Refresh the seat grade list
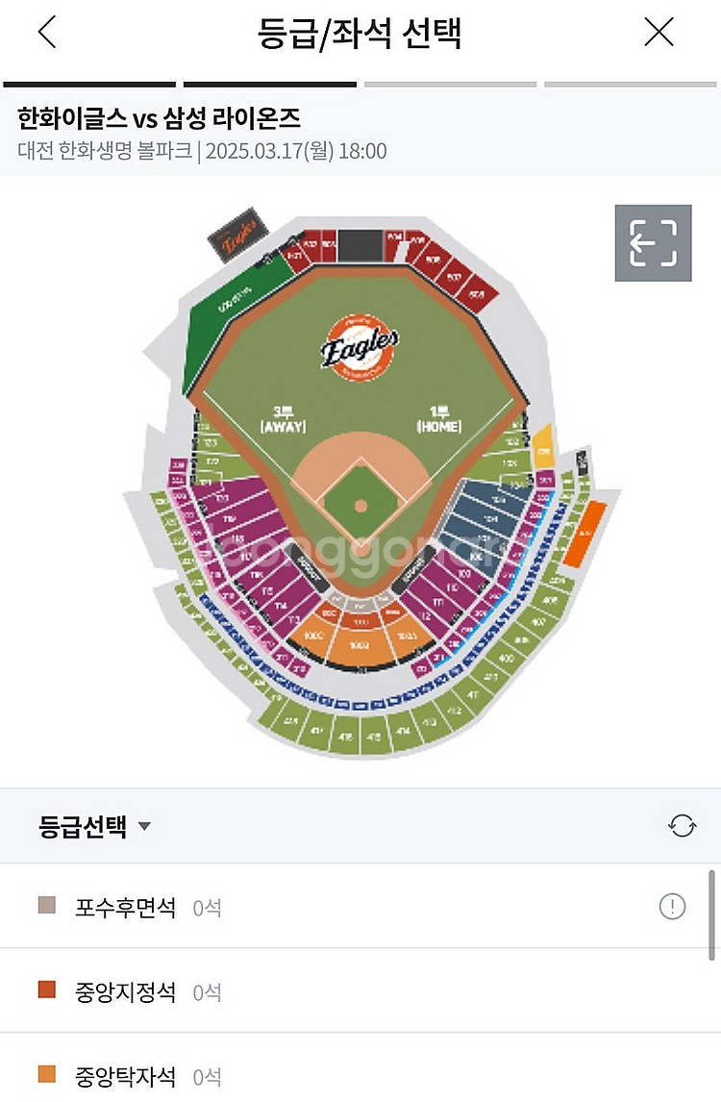The image size is (721, 1102). 682,826
